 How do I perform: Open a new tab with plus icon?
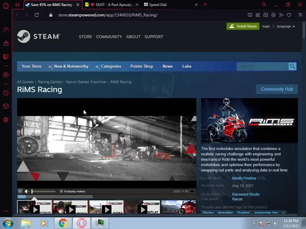(205, 4)
